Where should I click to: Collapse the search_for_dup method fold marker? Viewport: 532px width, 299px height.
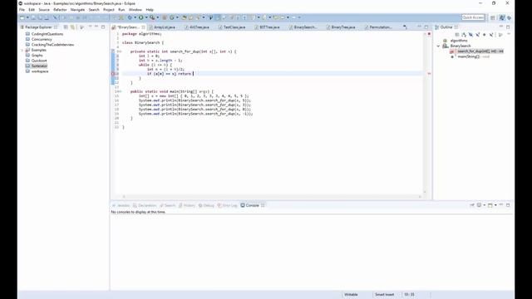[120, 51]
